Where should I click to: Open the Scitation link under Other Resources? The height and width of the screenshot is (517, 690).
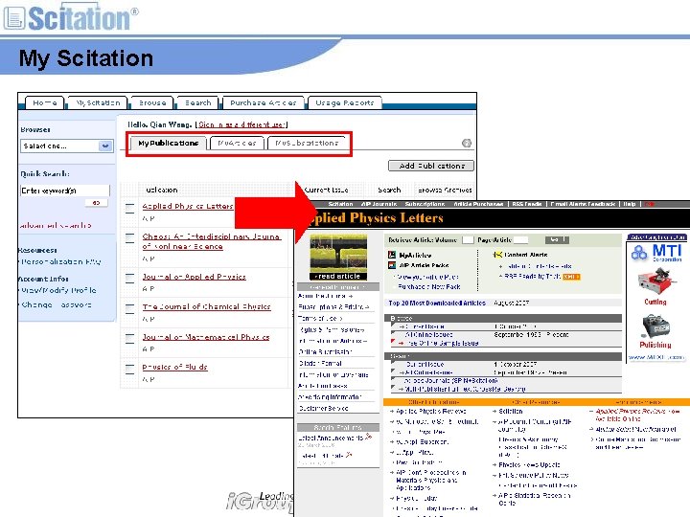(x=511, y=412)
